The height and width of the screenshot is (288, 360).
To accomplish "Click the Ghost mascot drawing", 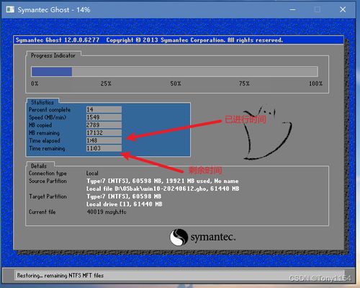I will coord(267,132).
